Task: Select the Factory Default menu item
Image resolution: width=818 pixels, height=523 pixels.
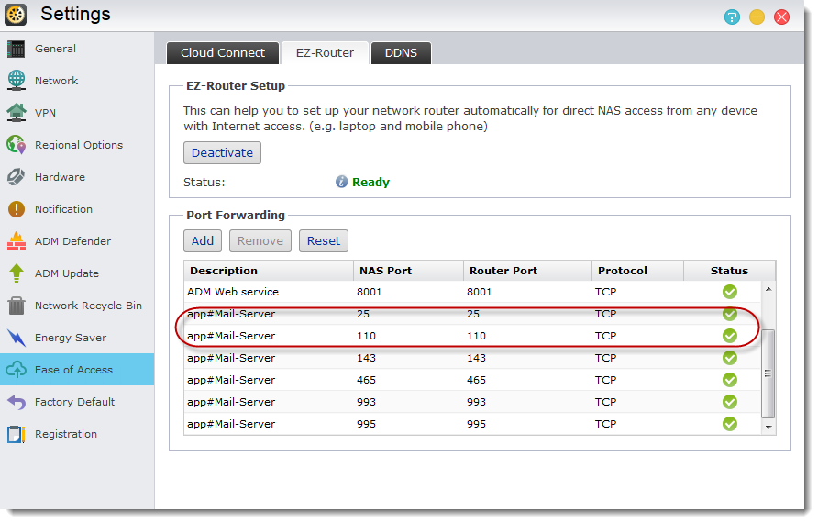Action: (77, 402)
